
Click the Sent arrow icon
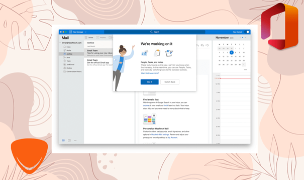[64, 57]
